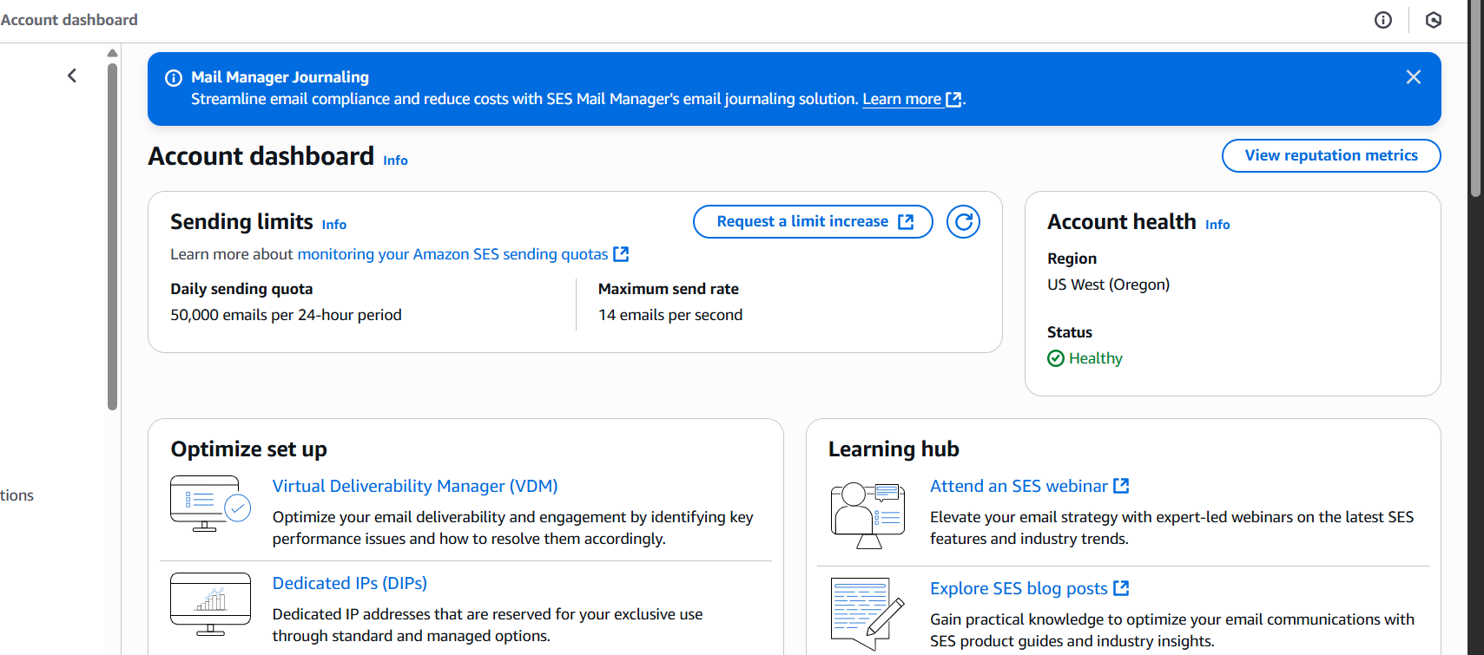Click the 50,000 emails per 24-hour period value

tap(286, 315)
